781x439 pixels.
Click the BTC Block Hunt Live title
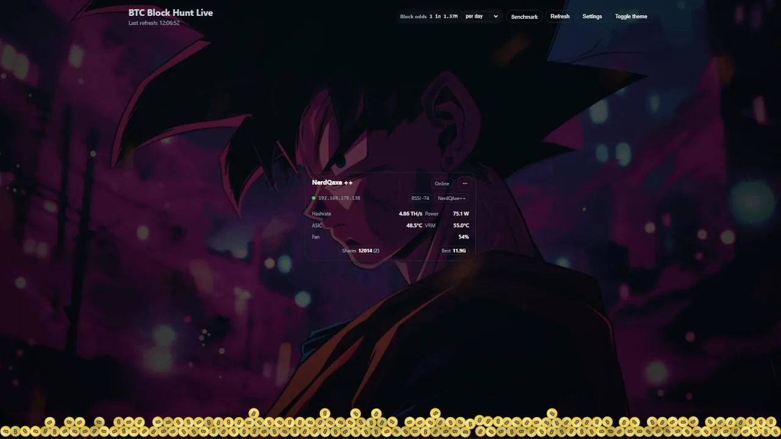click(171, 13)
